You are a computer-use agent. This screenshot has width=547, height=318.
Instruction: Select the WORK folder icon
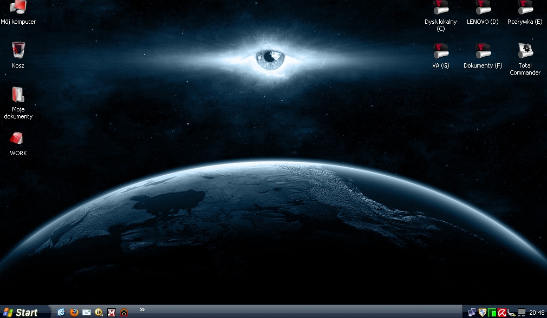tap(18, 143)
